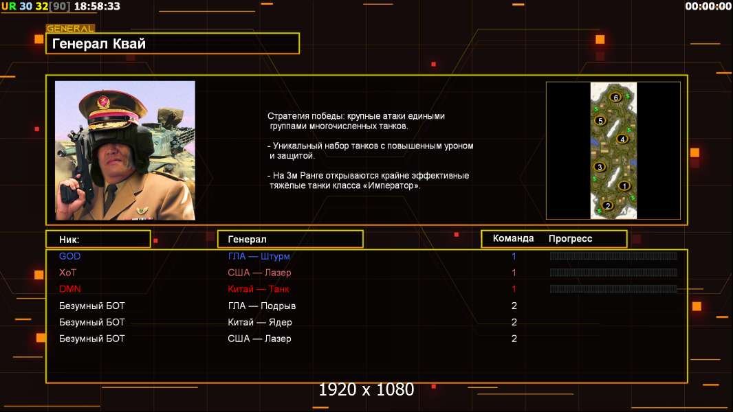Select 'Безумный БОТ' in the ГЛА — Подрыв row

[92, 306]
